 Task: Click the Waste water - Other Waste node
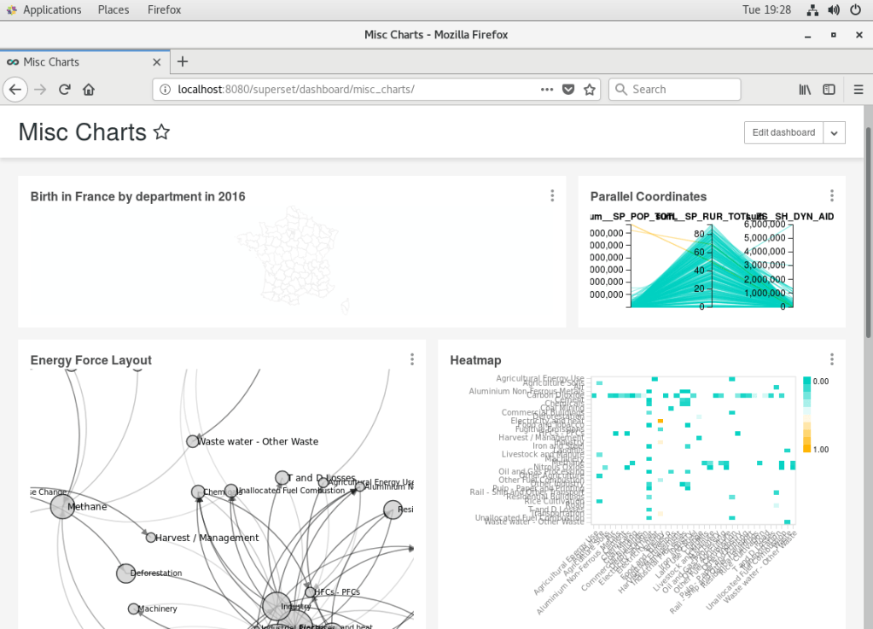tap(192, 441)
